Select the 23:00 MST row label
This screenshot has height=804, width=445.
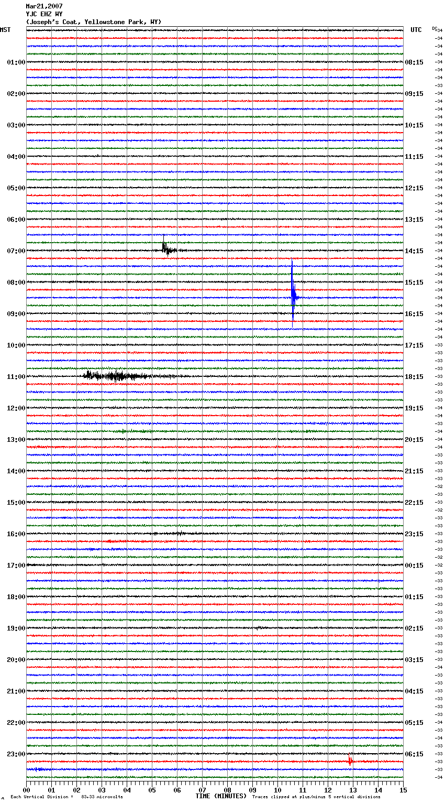pyautogui.click(x=16, y=754)
